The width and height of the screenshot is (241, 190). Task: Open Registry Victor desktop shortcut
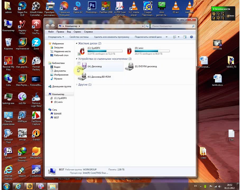click(x=22, y=27)
